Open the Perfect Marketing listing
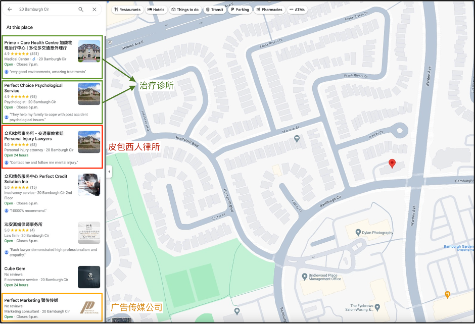This screenshot has height=324, width=475. [x=52, y=307]
